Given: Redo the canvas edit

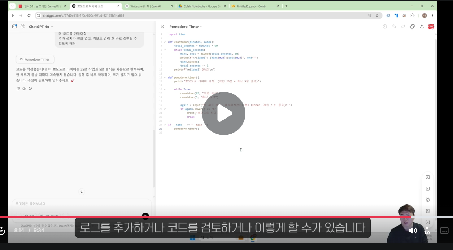Looking at the screenshot, I should tap(403, 27).
